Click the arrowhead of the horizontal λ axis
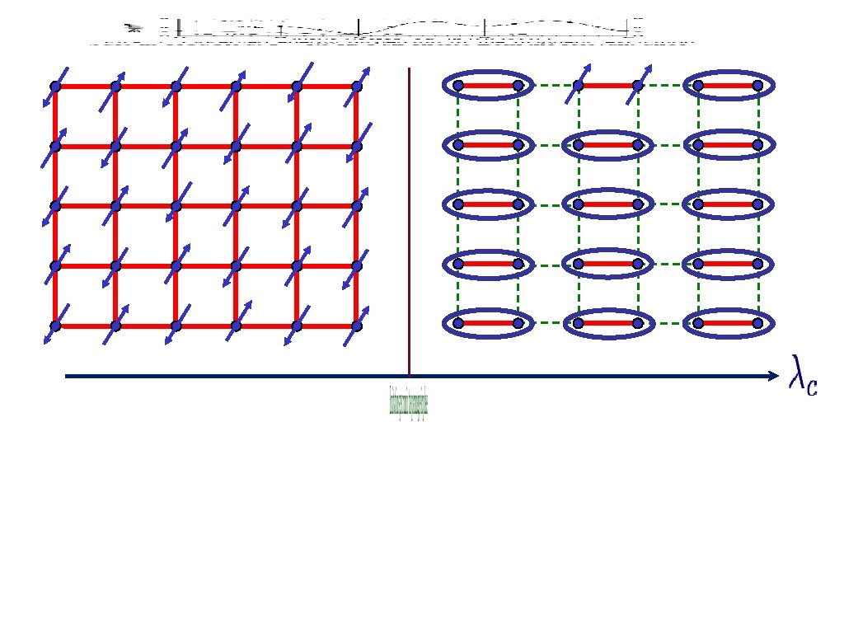 pyautogui.click(x=773, y=376)
